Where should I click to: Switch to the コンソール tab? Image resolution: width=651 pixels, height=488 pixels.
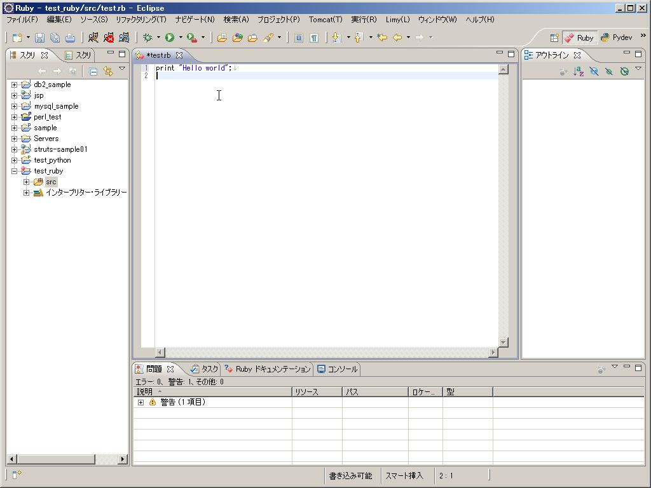tap(337, 369)
